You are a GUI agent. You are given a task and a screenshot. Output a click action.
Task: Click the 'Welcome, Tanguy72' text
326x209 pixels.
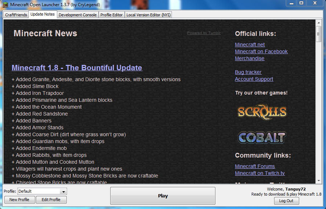286,189
